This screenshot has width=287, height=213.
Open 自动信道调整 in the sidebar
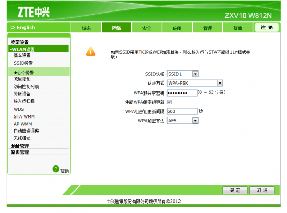coord(26,131)
